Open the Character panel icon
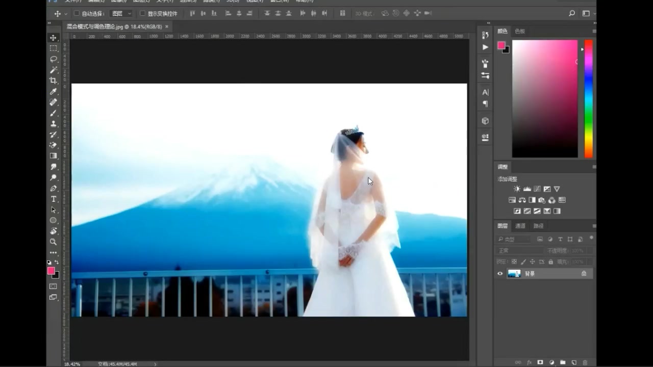The height and width of the screenshot is (367, 653). point(485,92)
